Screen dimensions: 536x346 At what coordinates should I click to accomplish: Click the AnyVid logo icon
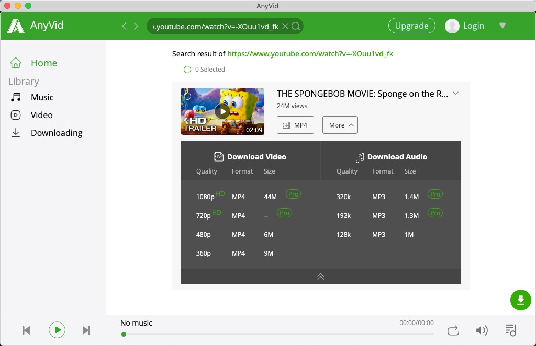click(16, 26)
